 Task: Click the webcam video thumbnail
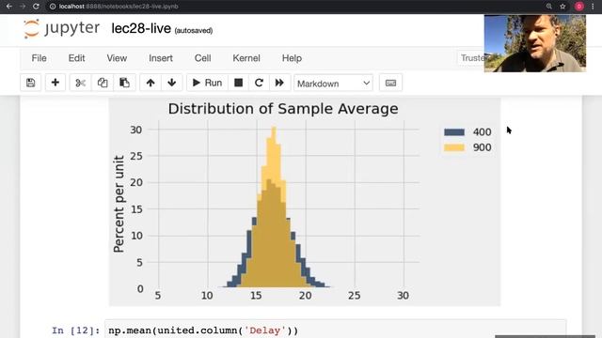(x=535, y=43)
